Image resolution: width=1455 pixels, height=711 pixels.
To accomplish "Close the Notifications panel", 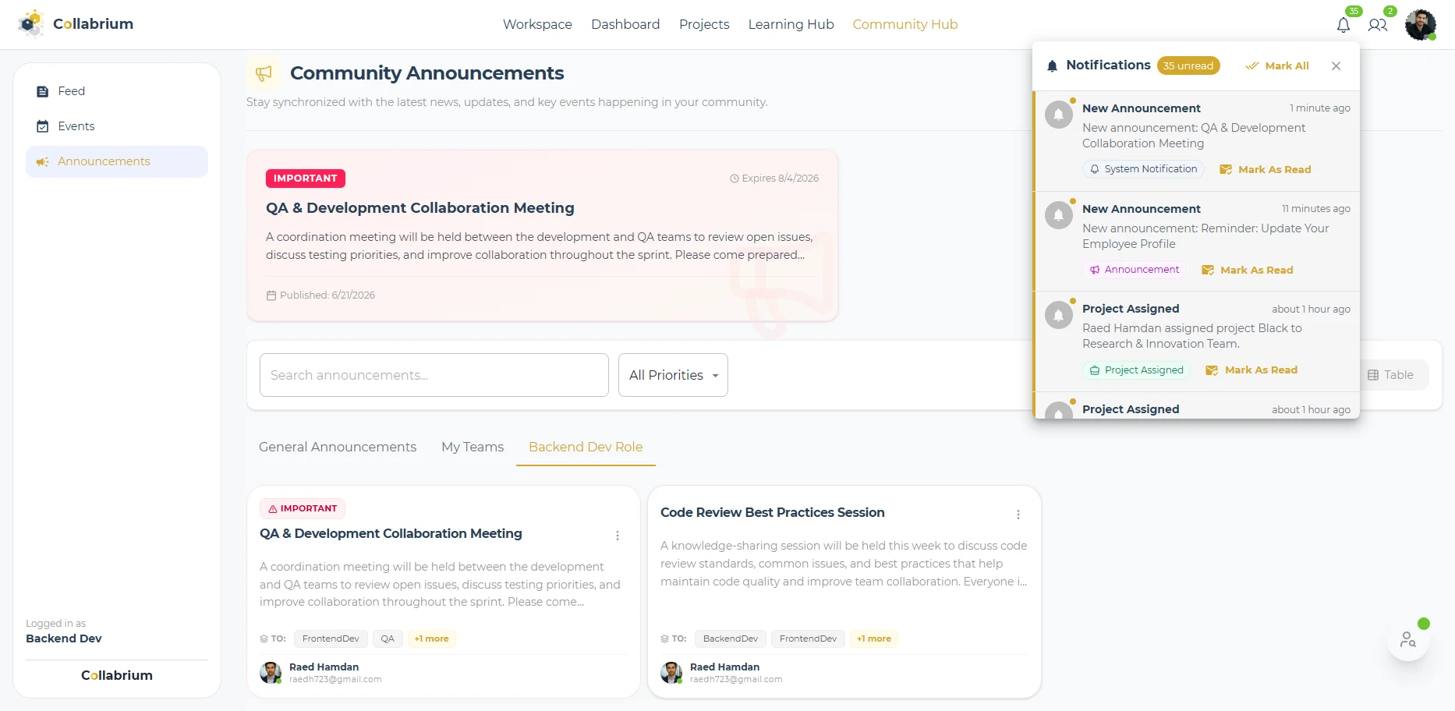I will click(1336, 66).
